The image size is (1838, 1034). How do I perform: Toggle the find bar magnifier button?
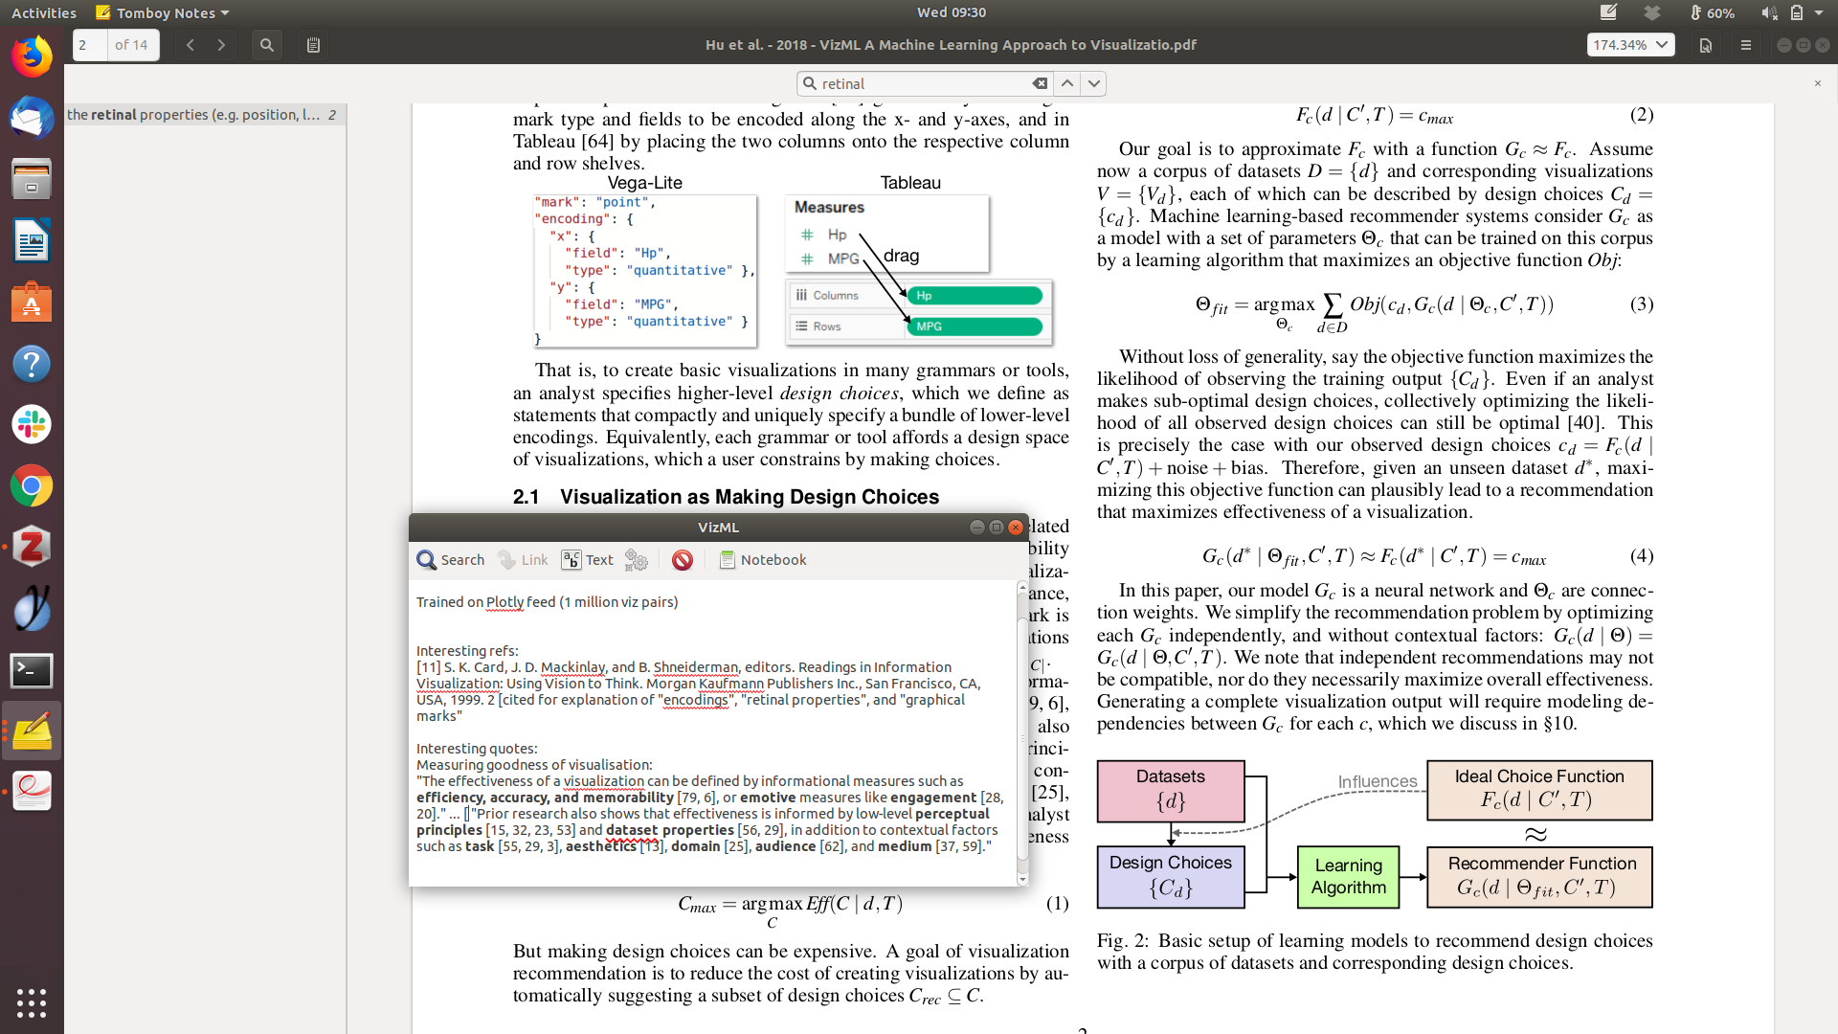[267, 45]
